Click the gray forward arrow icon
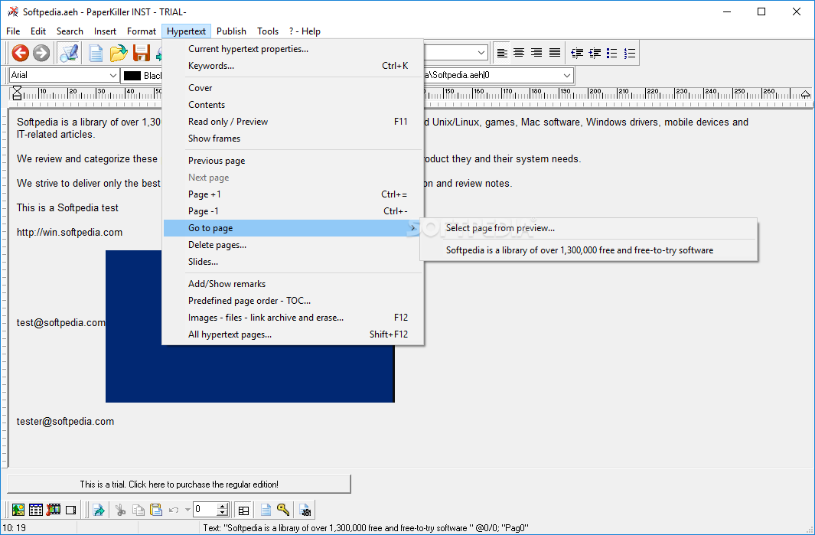 click(x=41, y=53)
